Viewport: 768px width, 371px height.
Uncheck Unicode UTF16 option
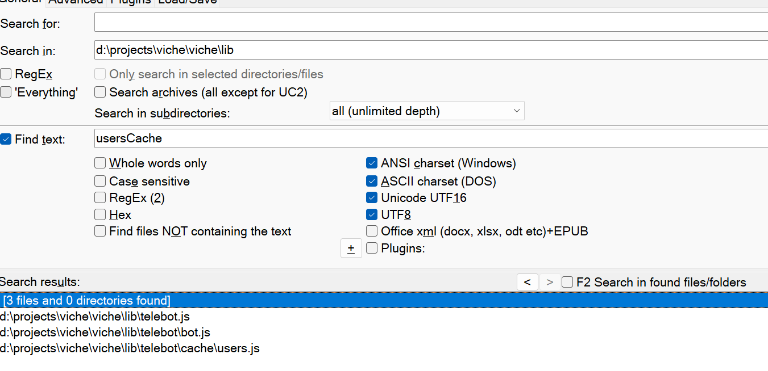tap(372, 198)
